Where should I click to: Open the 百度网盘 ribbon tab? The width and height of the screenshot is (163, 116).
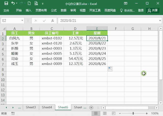tap(110, 10)
